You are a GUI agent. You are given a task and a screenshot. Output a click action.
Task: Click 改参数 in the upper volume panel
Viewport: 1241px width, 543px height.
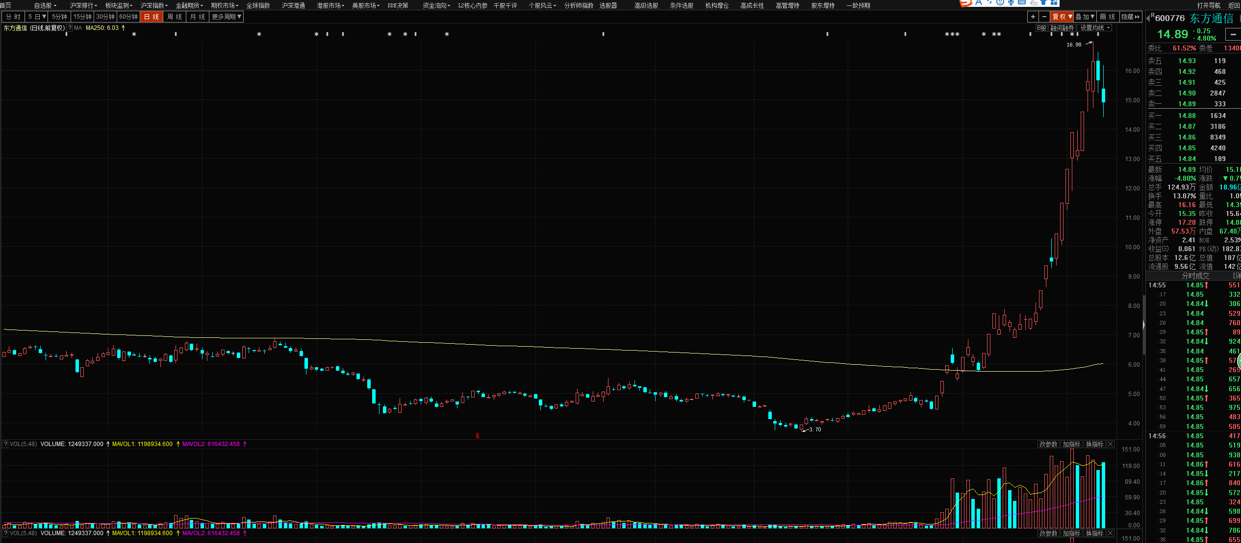point(1048,444)
